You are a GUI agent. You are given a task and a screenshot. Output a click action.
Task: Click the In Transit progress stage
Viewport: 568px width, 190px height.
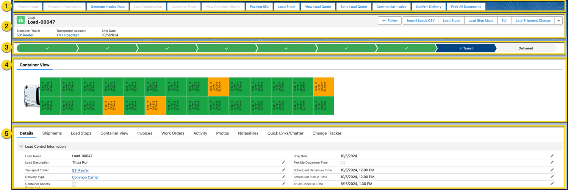(x=466, y=48)
